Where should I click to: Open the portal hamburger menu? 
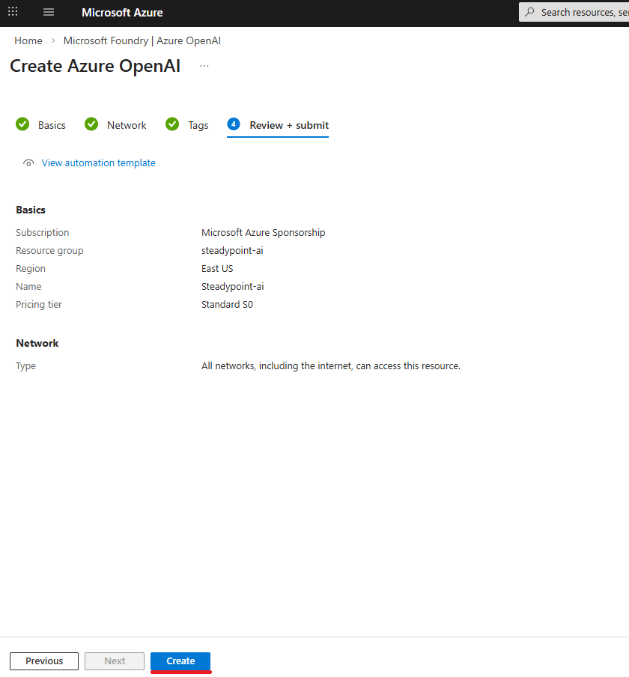[x=49, y=12]
